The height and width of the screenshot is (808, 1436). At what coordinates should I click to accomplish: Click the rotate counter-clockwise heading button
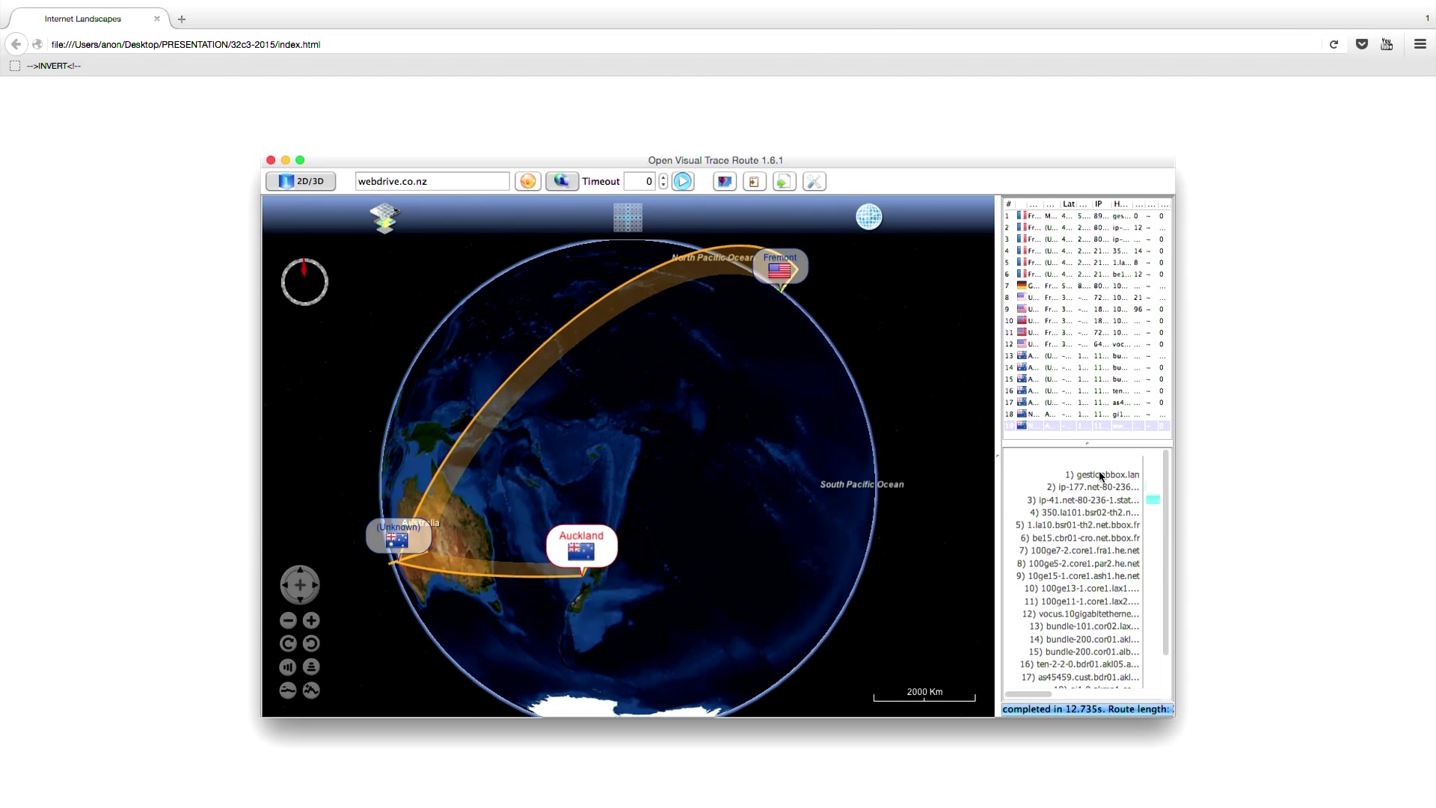(x=312, y=643)
